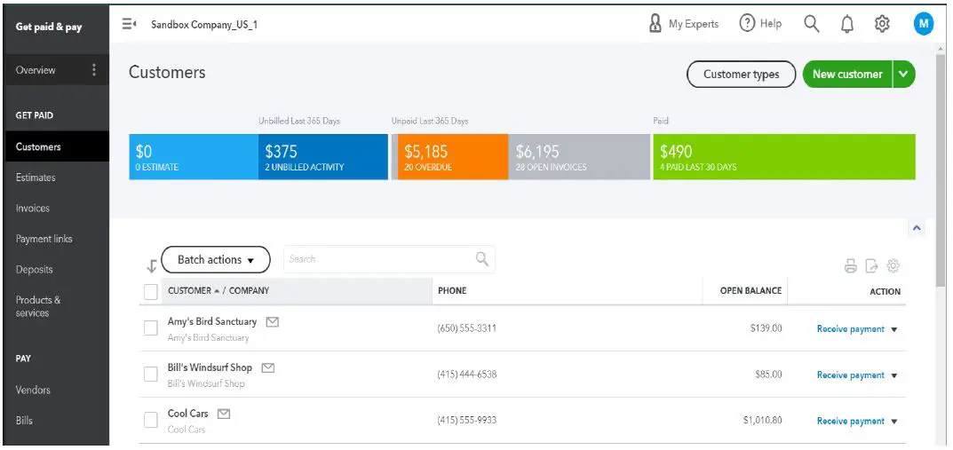The height and width of the screenshot is (450, 953).
Task: Email Cool Cars via envelope icon
Action: point(225,414)
